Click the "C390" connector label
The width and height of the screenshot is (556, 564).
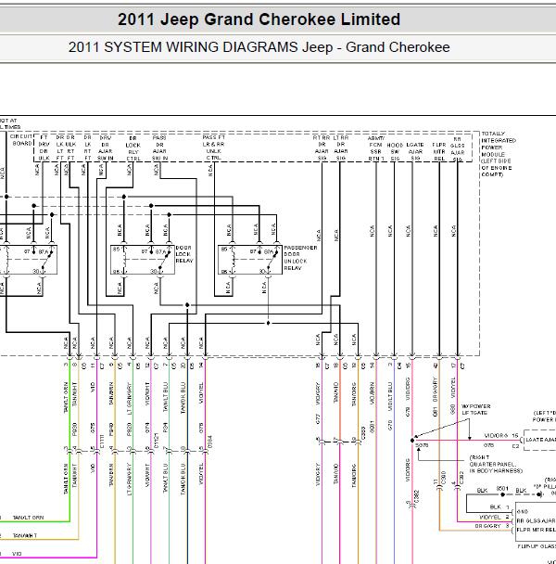pos(444,478)
